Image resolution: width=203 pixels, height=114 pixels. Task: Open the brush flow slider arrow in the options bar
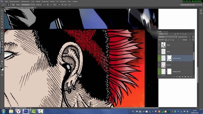pos(62,5)
